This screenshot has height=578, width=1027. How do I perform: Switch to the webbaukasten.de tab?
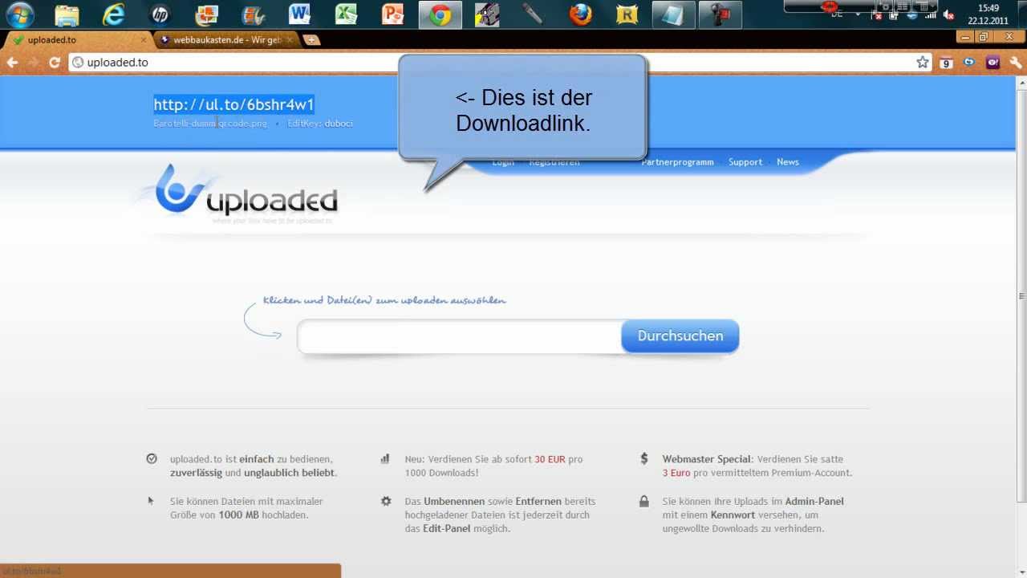point(227,39)
